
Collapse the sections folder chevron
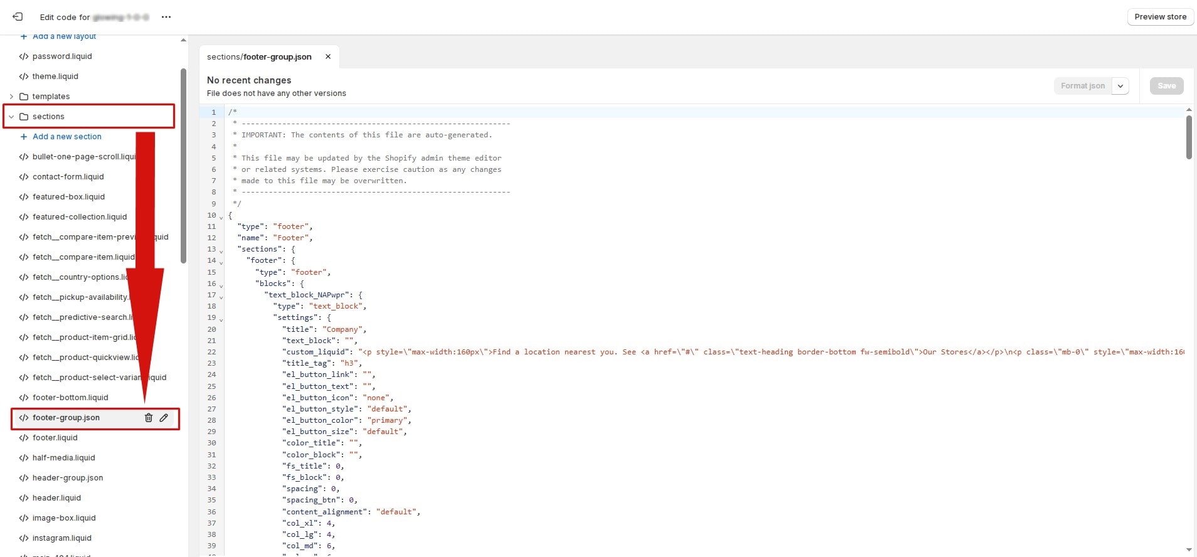click(11, 117)
